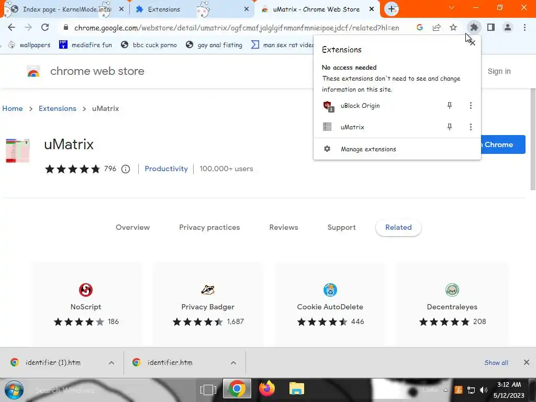
Task: Open the Chrome profile avatar
Action: click(508, 27)
